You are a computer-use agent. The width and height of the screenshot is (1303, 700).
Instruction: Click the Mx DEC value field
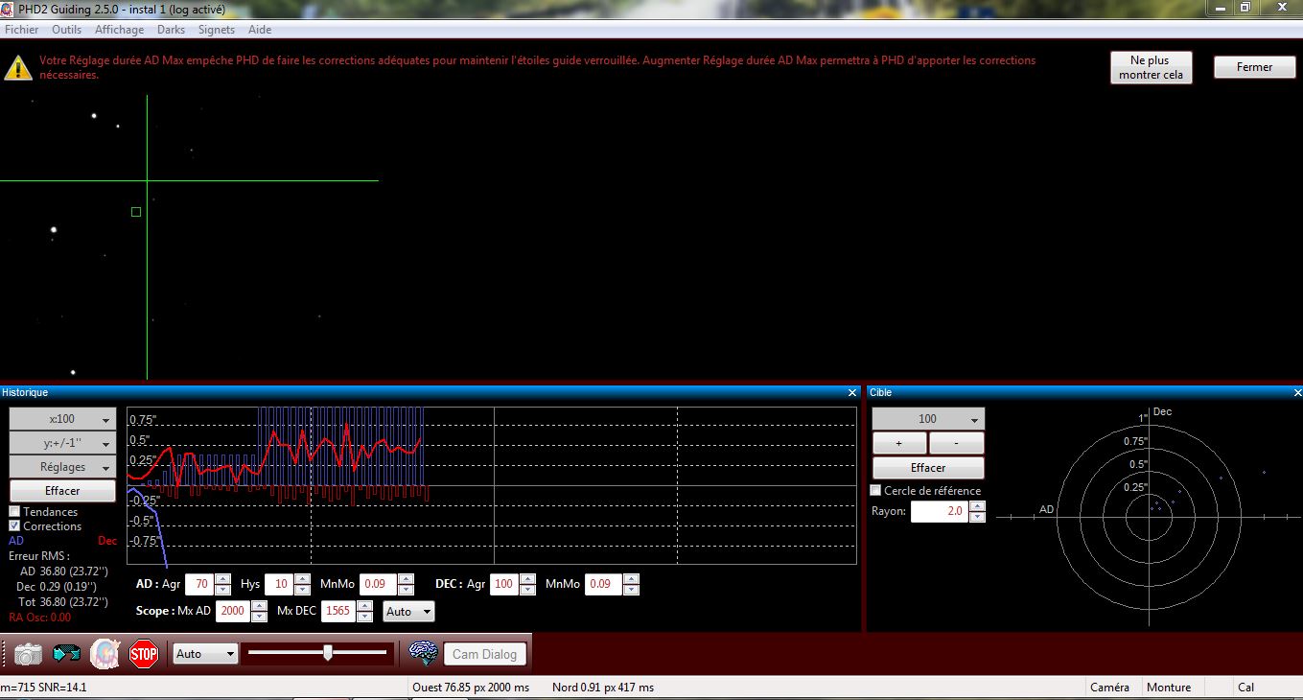(339, 611)
